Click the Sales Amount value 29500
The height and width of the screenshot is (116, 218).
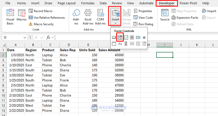(x=111, y=95)
